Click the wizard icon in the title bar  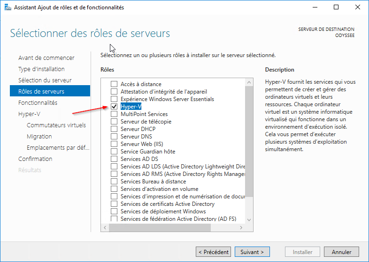pyautogui.click(x=7, y=7)
